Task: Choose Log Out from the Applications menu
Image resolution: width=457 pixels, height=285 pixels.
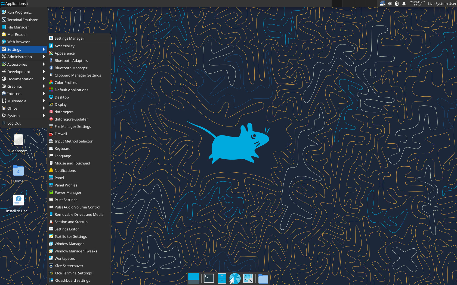Action: click(x=24, y=123)
